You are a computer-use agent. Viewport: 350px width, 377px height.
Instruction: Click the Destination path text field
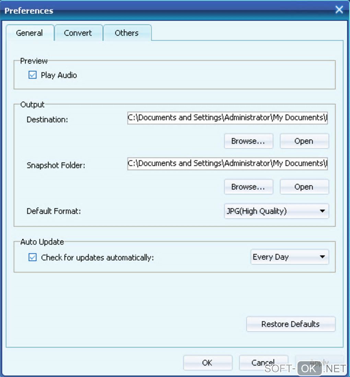click(227, 118)
